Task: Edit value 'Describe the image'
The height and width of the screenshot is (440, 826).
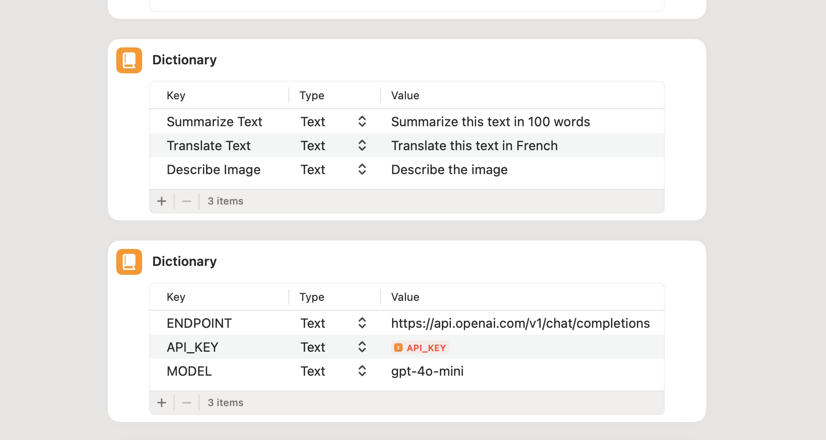Action: coord(449,170)
